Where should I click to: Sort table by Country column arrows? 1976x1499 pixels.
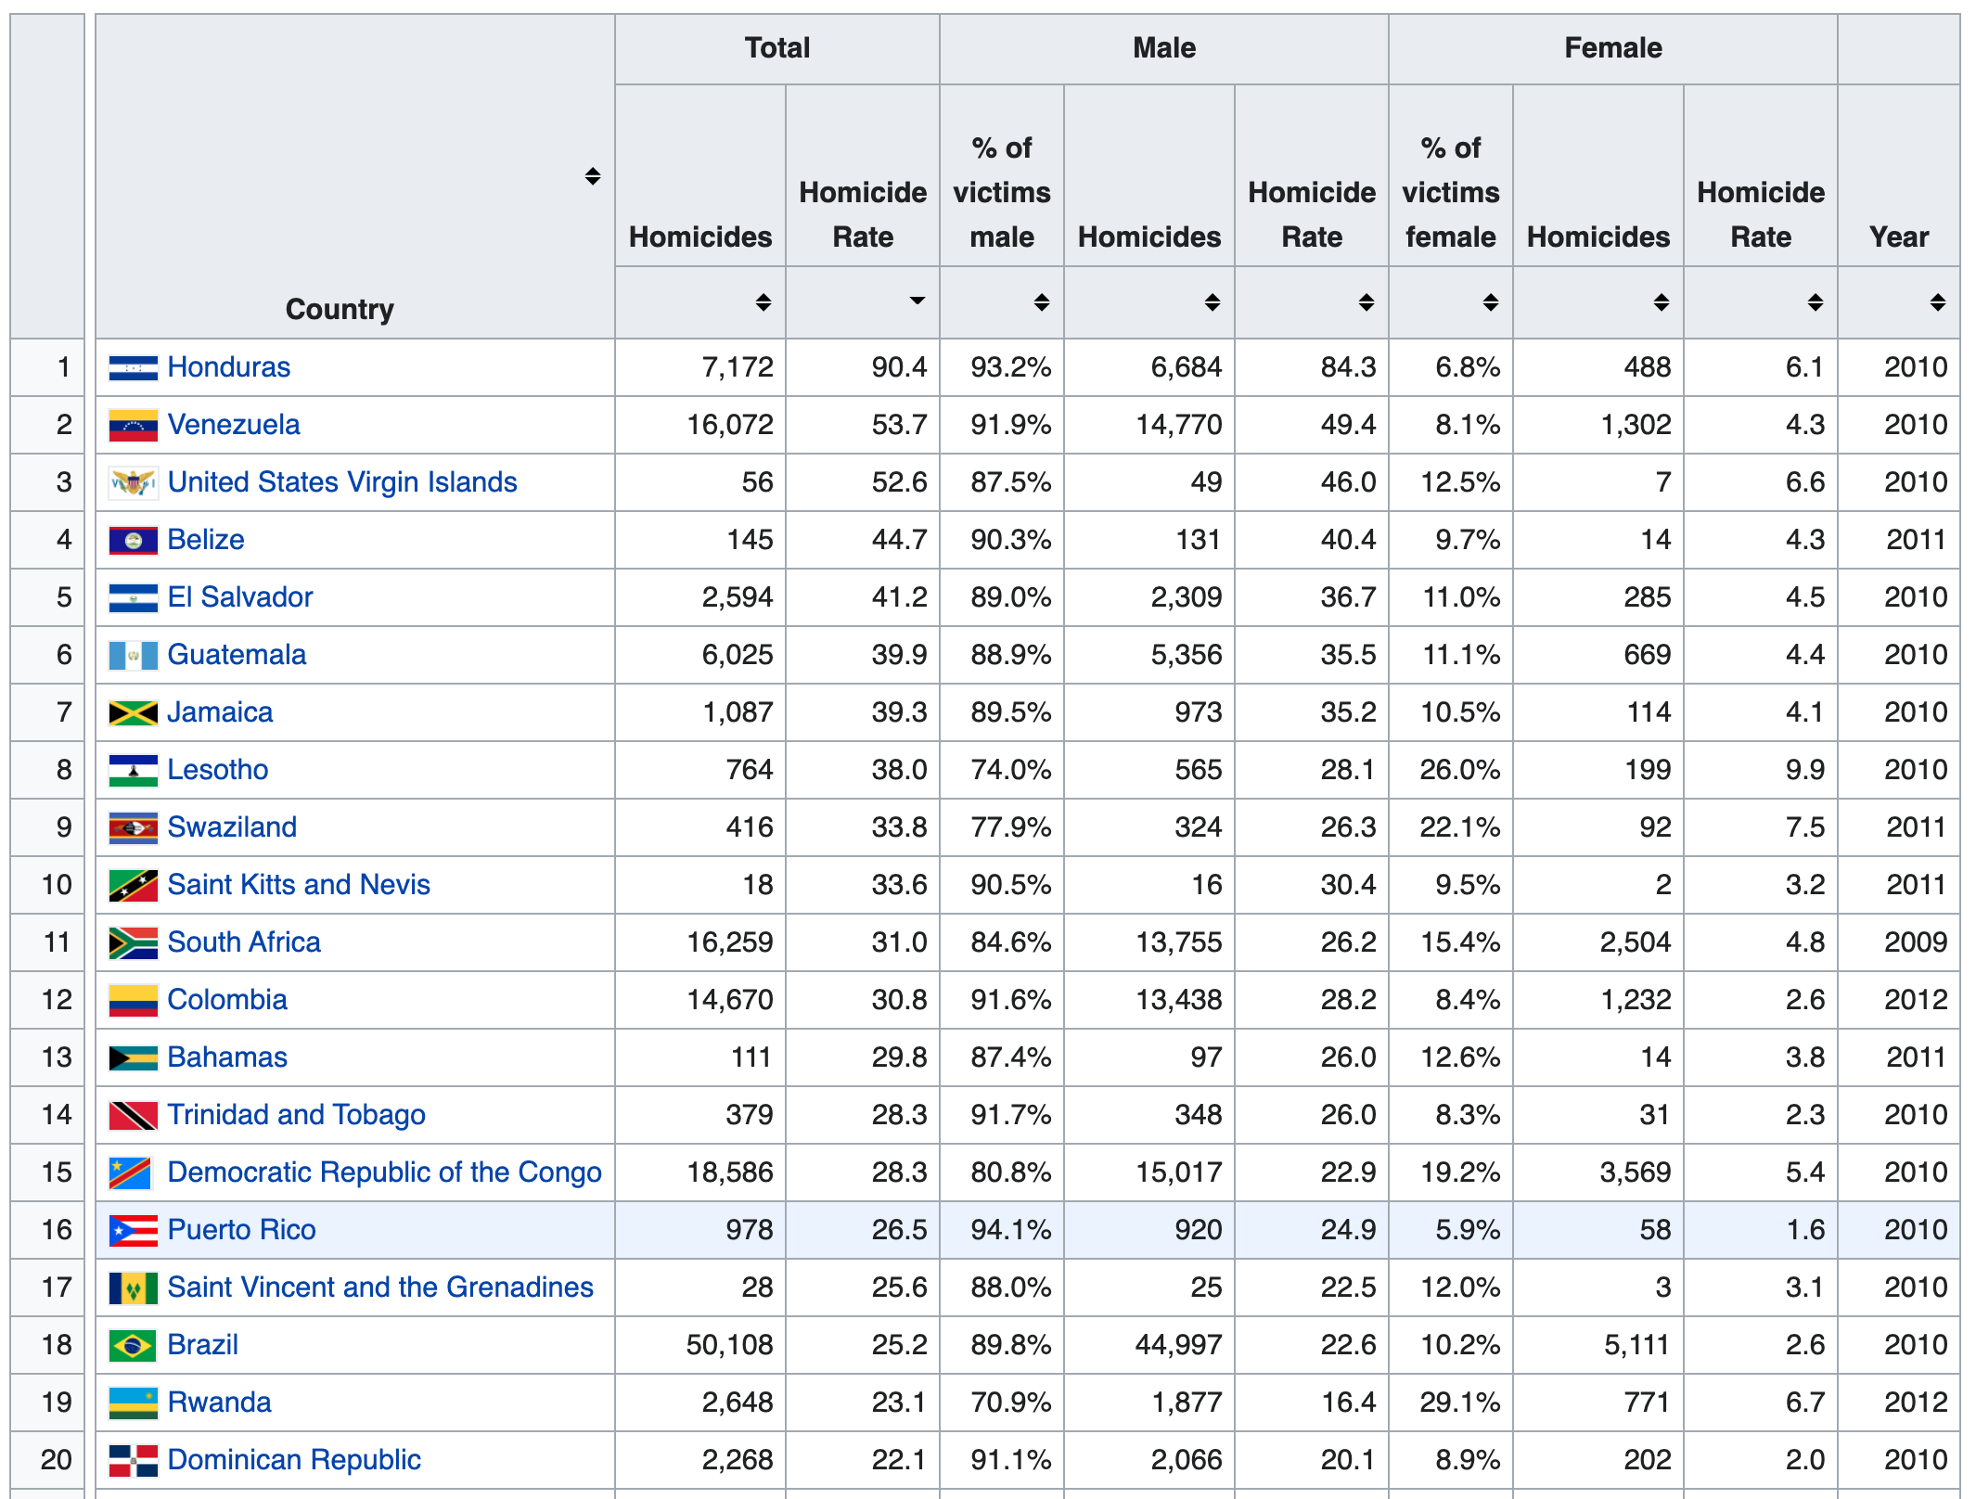coord(592,176)
